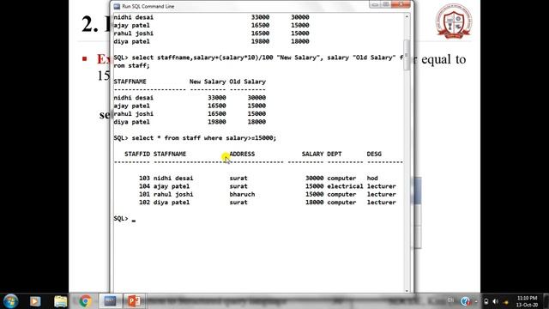Click new salary 33000 in middle result set

point(217,98)
